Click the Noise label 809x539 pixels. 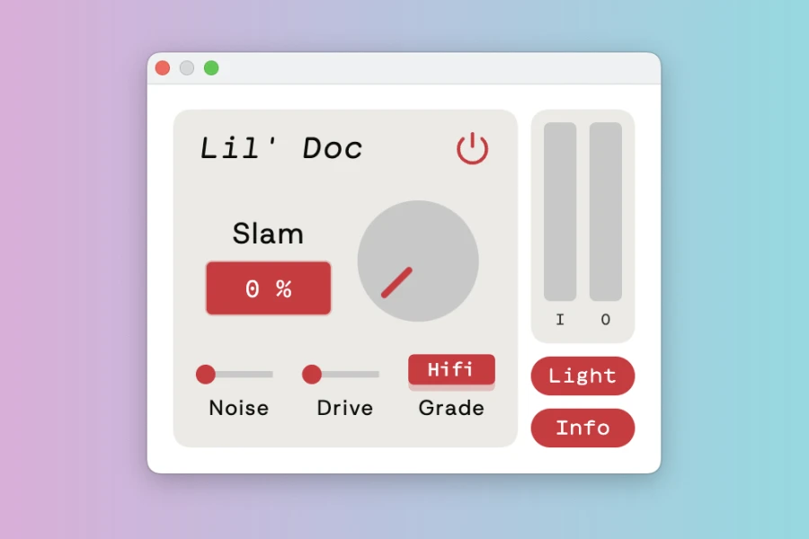pos(239,408)
